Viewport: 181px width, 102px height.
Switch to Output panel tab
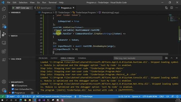(x=54, y=58)
